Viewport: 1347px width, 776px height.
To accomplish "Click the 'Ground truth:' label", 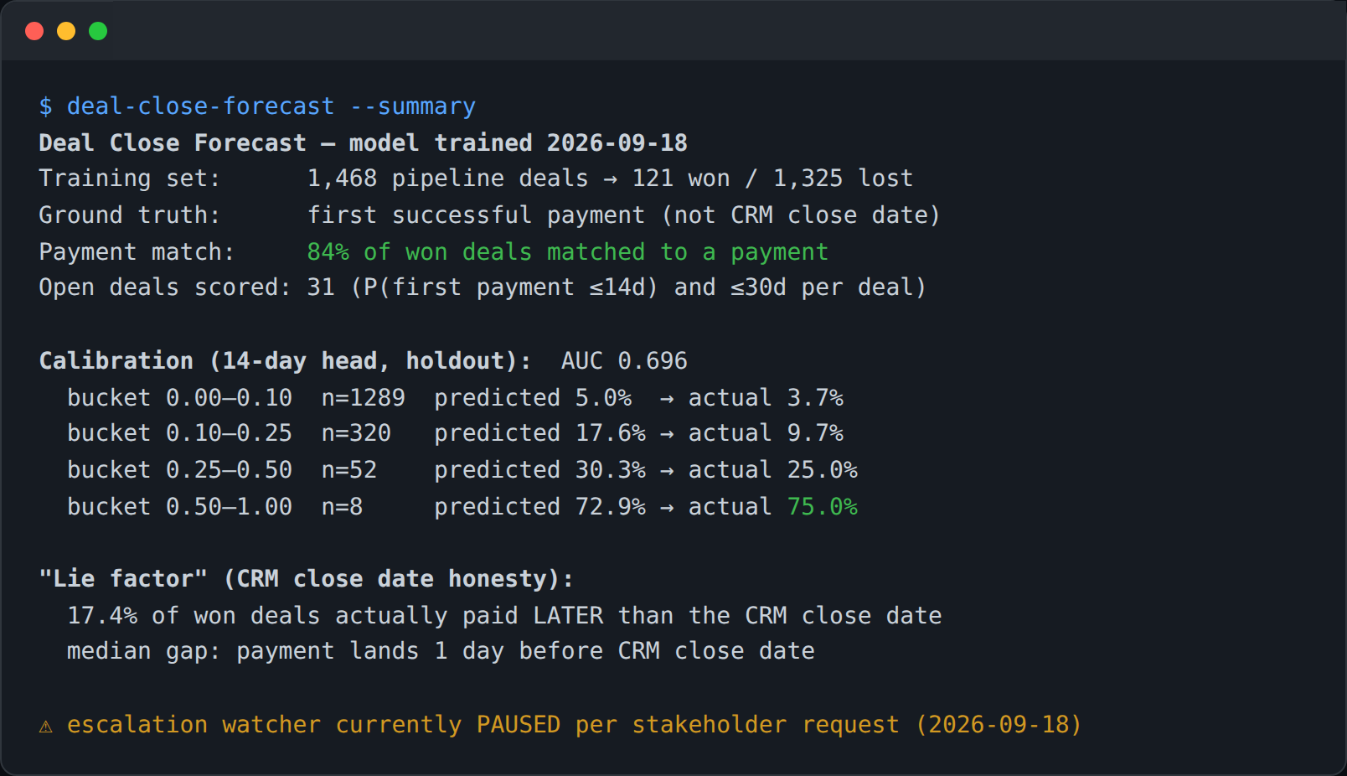I will coord(130,215).
